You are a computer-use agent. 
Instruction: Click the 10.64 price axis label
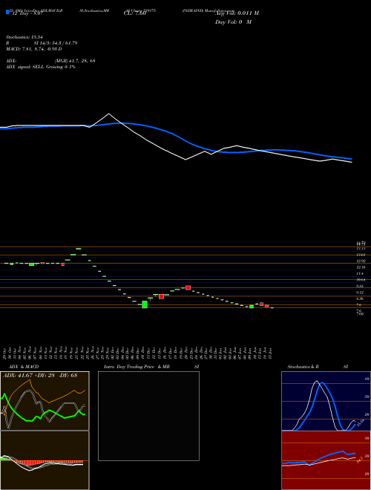(x=361, y=280)
